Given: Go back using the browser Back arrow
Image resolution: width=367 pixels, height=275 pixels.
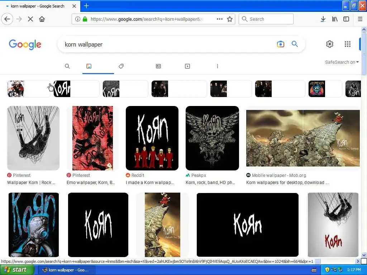Looking at the screenshot, I should [7, 19].
